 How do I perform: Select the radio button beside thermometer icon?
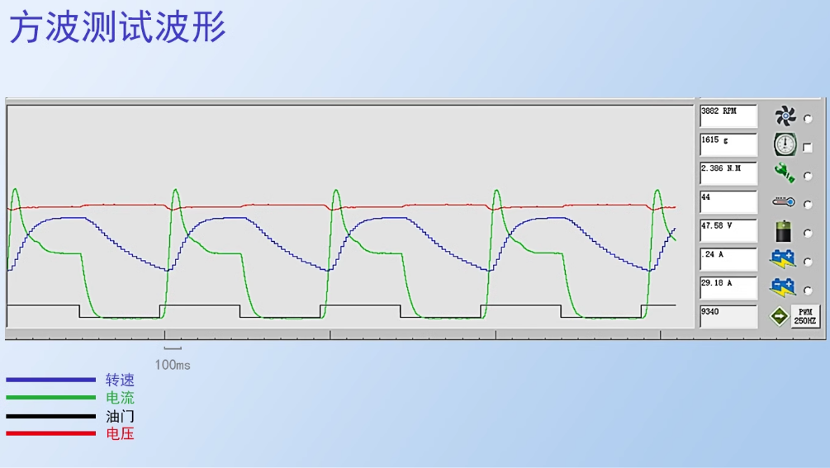[808, 204]
